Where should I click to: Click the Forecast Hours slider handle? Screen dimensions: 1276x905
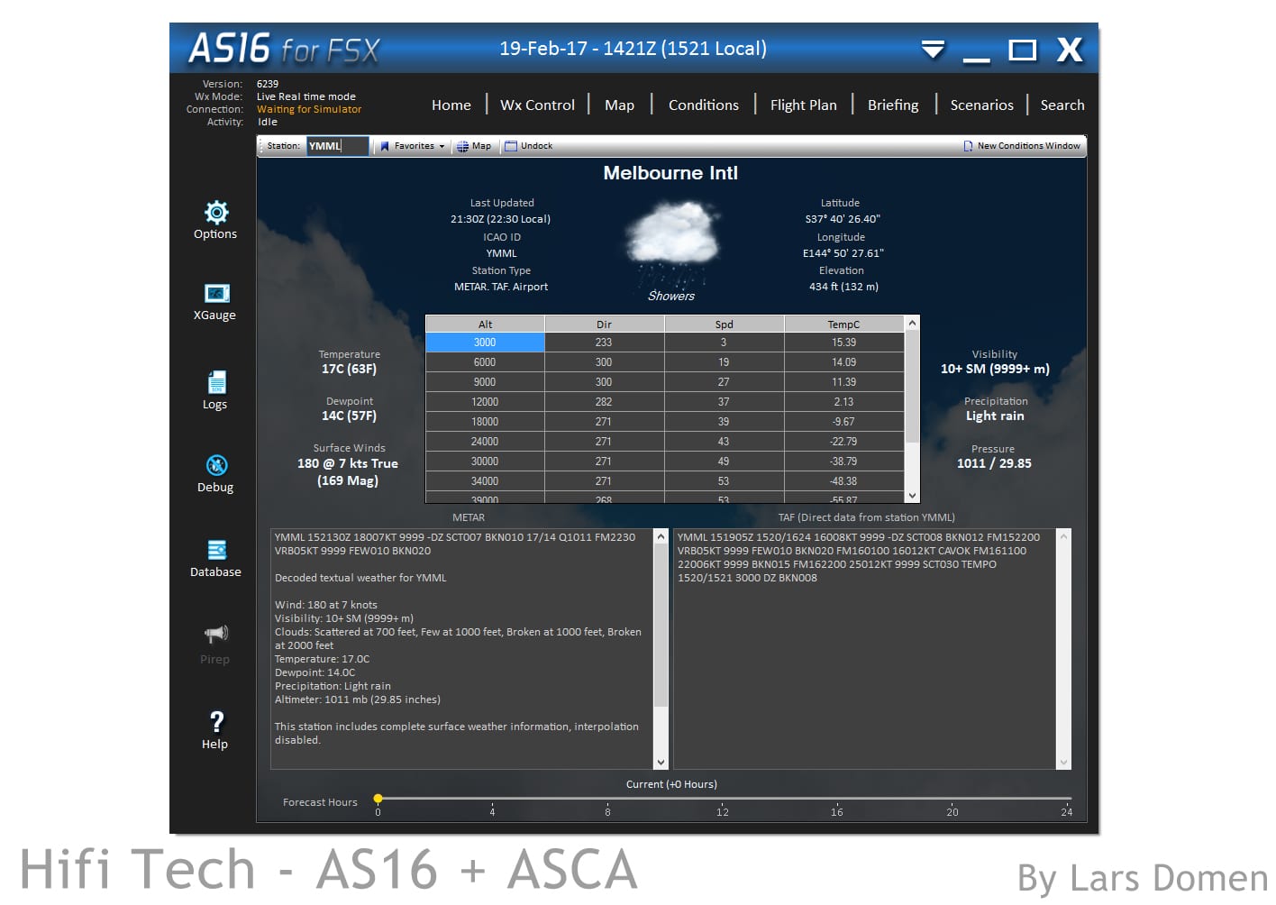[x=378, y=799]
